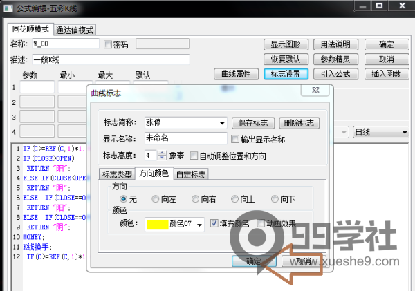This screenshot has height=291, width=415.
Task: Open 用法说明 help
Action: pyautogui.click(x=335, y=44)
